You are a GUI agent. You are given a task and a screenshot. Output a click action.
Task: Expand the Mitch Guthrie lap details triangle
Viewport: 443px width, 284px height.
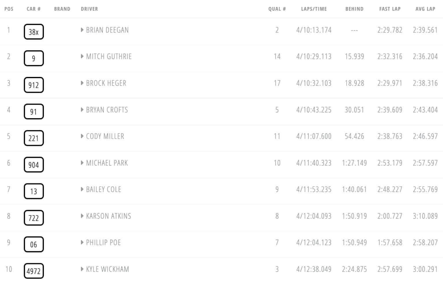coord(82,56)
